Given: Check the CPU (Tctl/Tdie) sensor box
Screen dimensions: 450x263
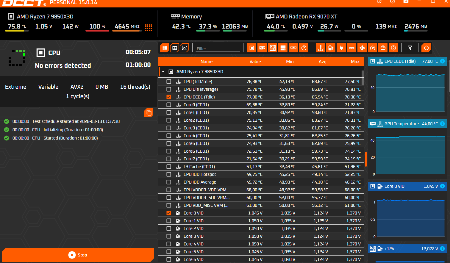Looking at the screenshot, I should click(x=169, y=82).
